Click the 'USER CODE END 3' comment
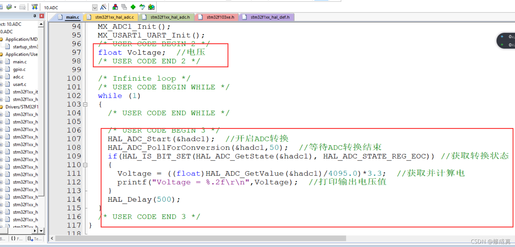Screen dimensions: 515x247 click(149, 217)
